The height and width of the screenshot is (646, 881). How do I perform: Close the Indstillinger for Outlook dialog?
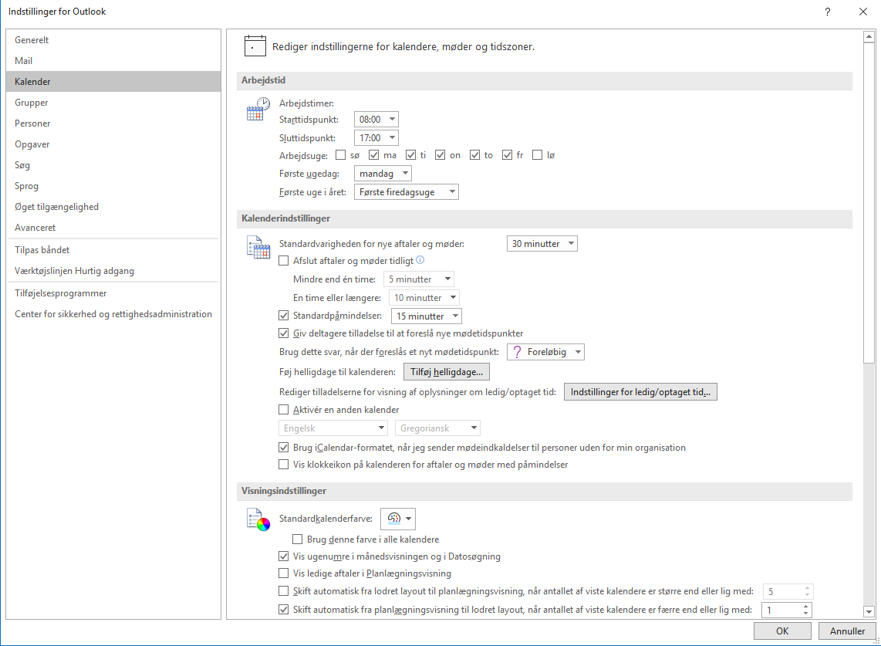pyautogui.click(x=863, y=12)
